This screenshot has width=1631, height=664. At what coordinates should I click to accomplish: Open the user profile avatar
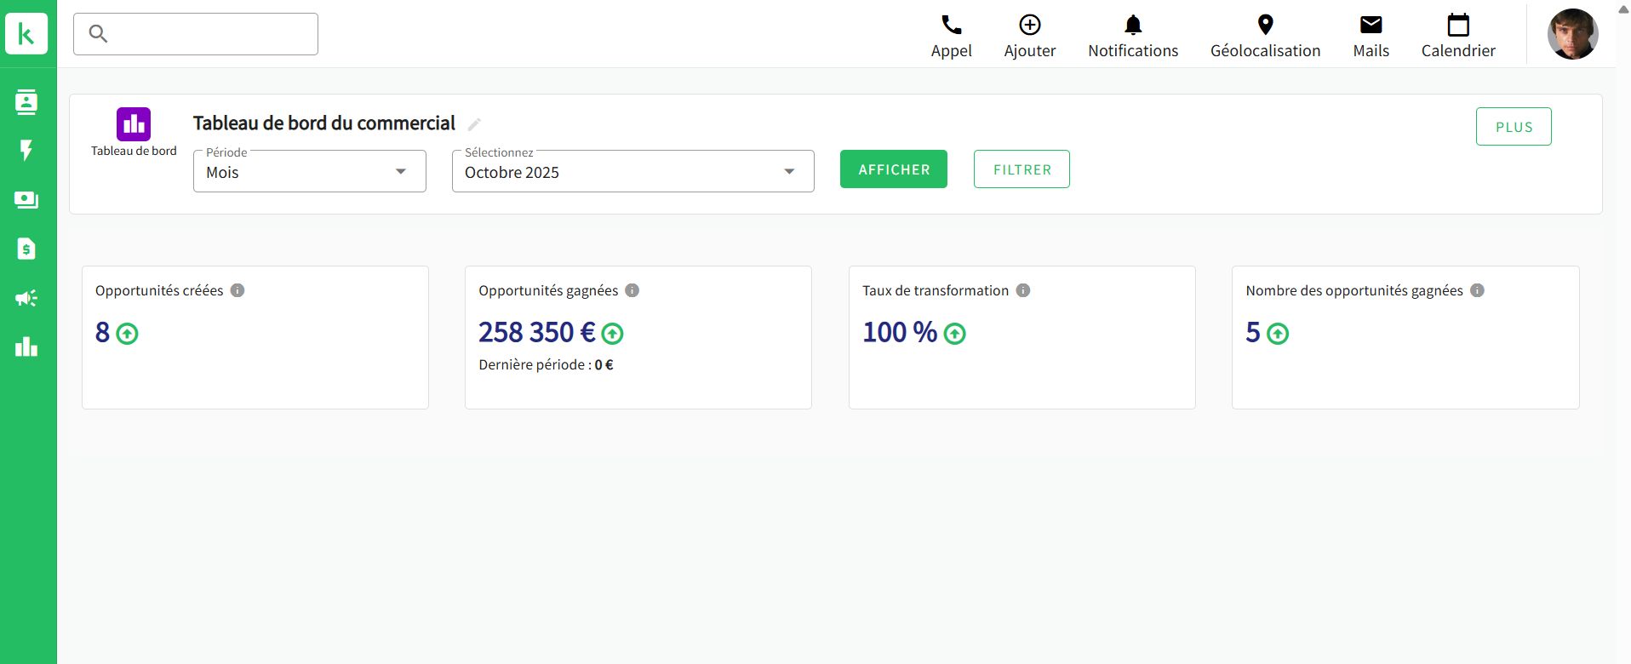pyautogui.click(x=1571, y=34)
